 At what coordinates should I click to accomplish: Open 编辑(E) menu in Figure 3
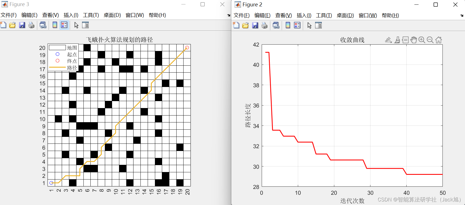29,15
